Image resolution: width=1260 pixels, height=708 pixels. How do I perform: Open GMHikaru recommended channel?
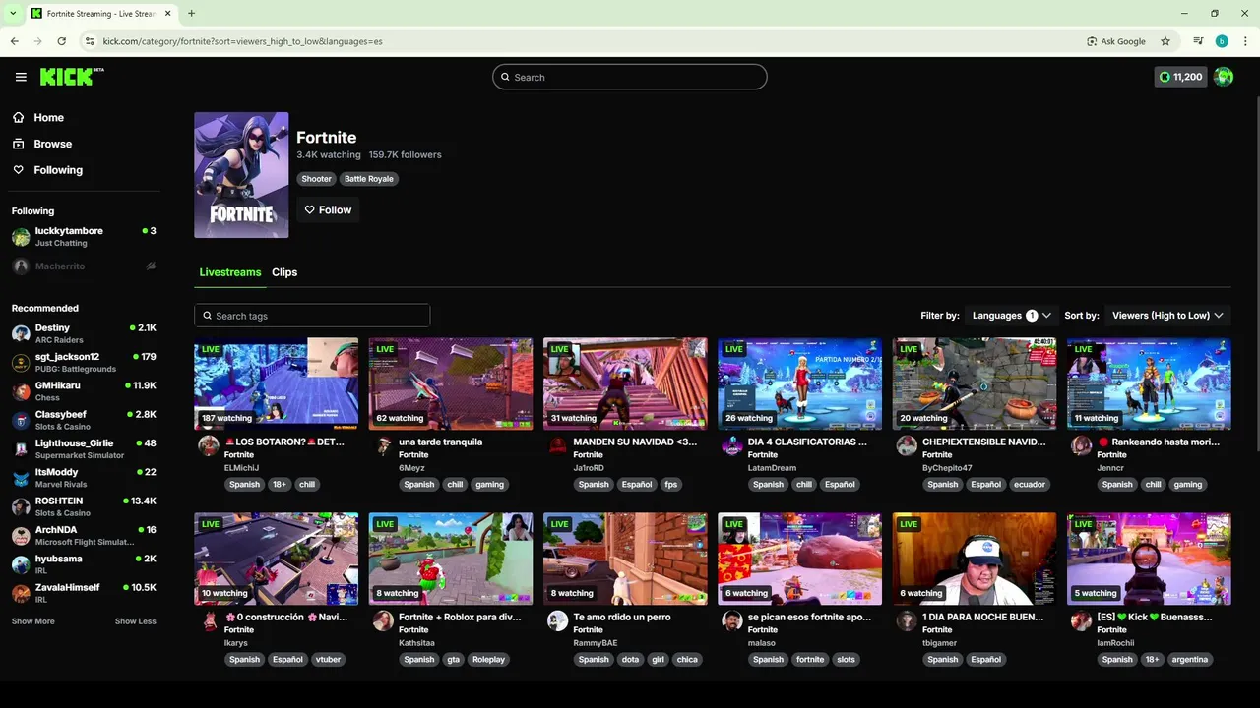click(84, 391)
